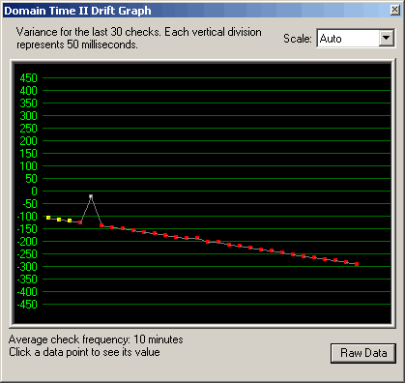Screen dimensions: 405x383
Task: Open the Scale dropdown arrow
Action: [x=386, y=39]
